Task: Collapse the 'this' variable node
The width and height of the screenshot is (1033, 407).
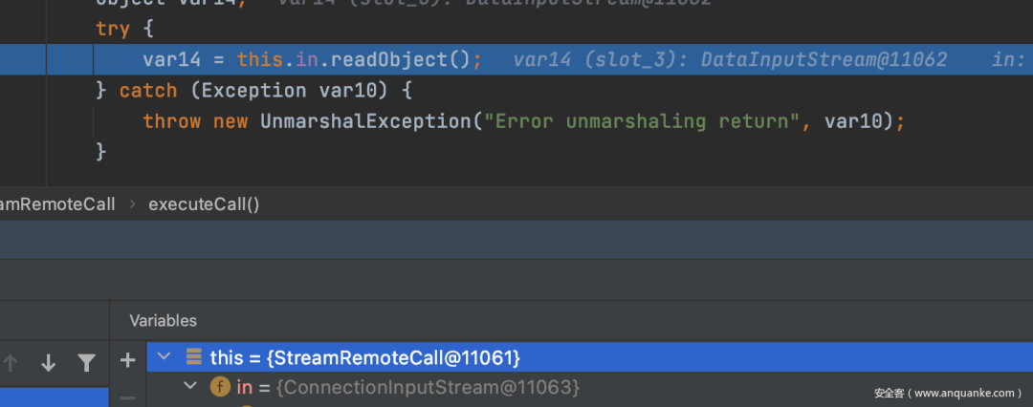Action: coord(165,357)
